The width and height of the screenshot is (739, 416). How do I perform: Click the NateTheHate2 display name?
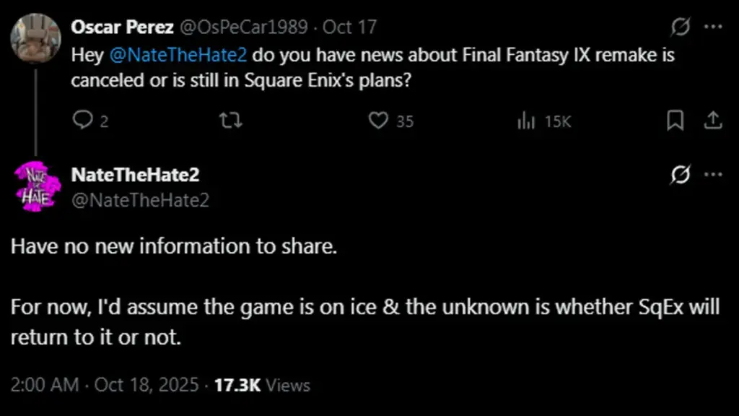coord(135,175)
